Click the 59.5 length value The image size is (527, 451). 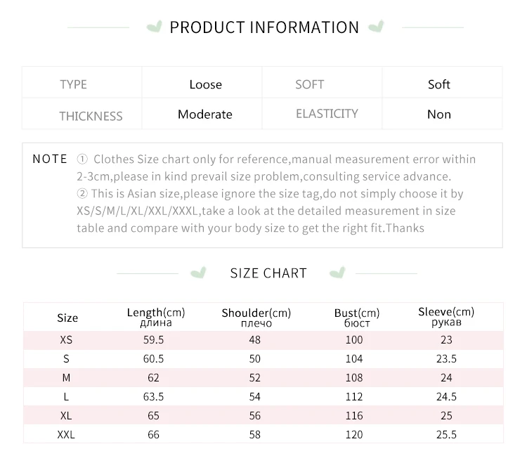pos(153,340)
